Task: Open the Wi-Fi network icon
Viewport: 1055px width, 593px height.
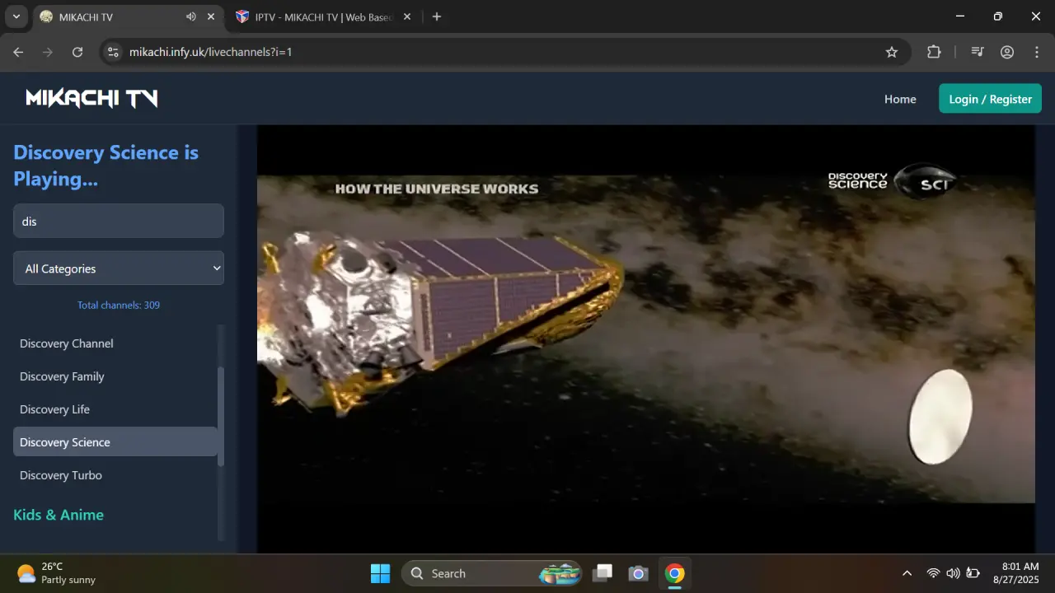Action: click(x=933, y=573)
